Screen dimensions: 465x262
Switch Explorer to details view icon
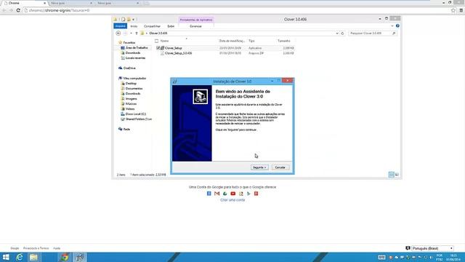click(392, 175)
